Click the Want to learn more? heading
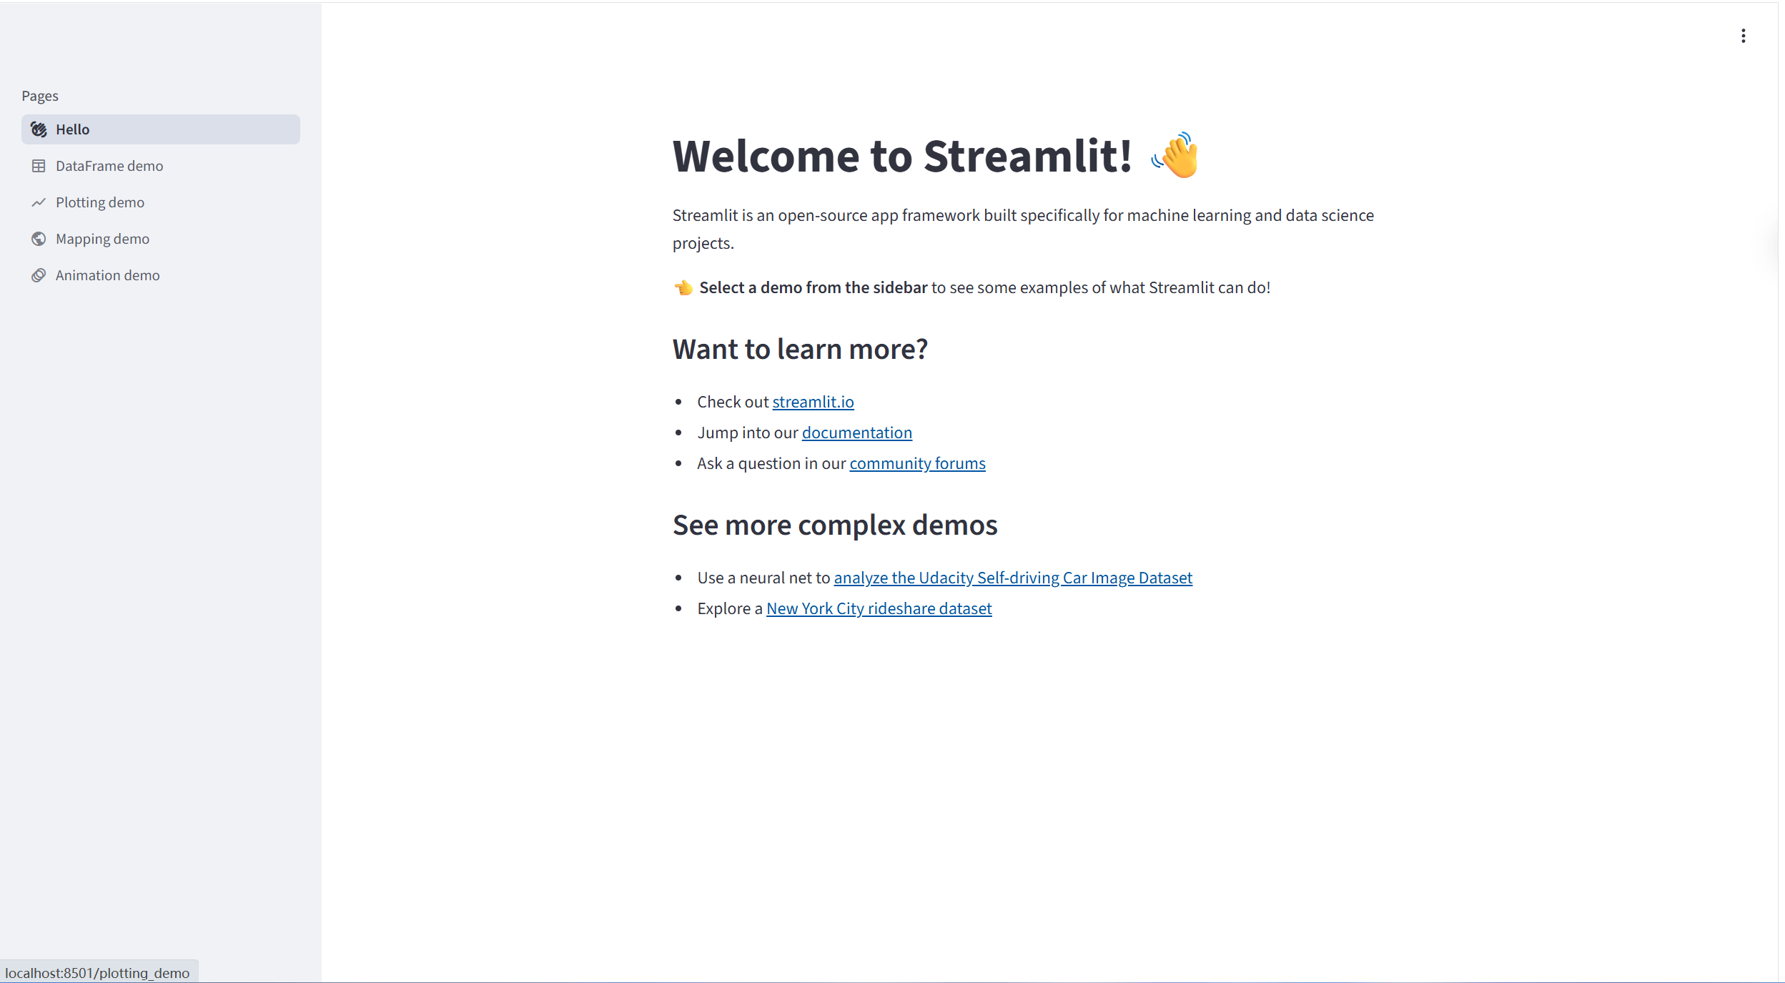1785x983 pixels. click(800, 349)
